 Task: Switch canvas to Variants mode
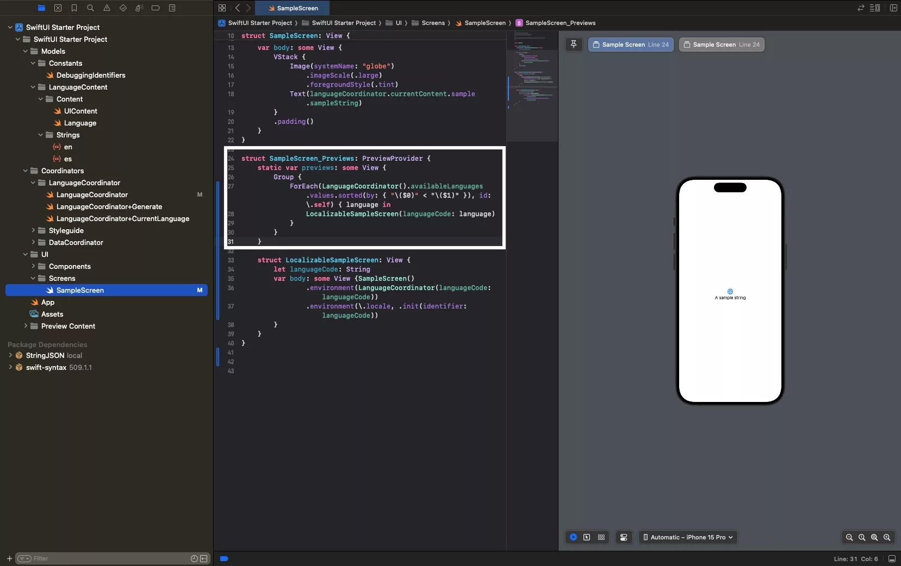coord(601,537)
